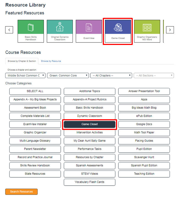Expand the All Chapters dropdown
Screen dimensions: 183x199
(111, 75)
